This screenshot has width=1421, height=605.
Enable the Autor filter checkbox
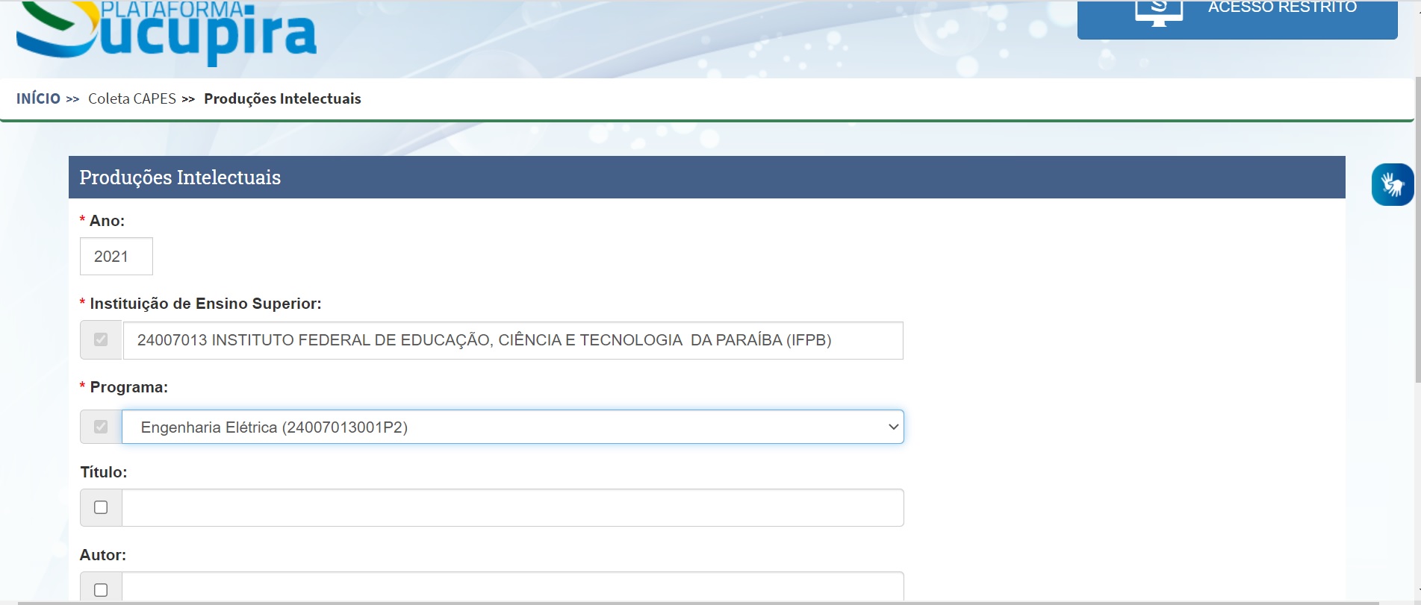[x=101, y=589]
